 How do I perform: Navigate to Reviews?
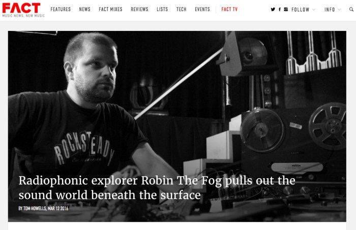139,9
